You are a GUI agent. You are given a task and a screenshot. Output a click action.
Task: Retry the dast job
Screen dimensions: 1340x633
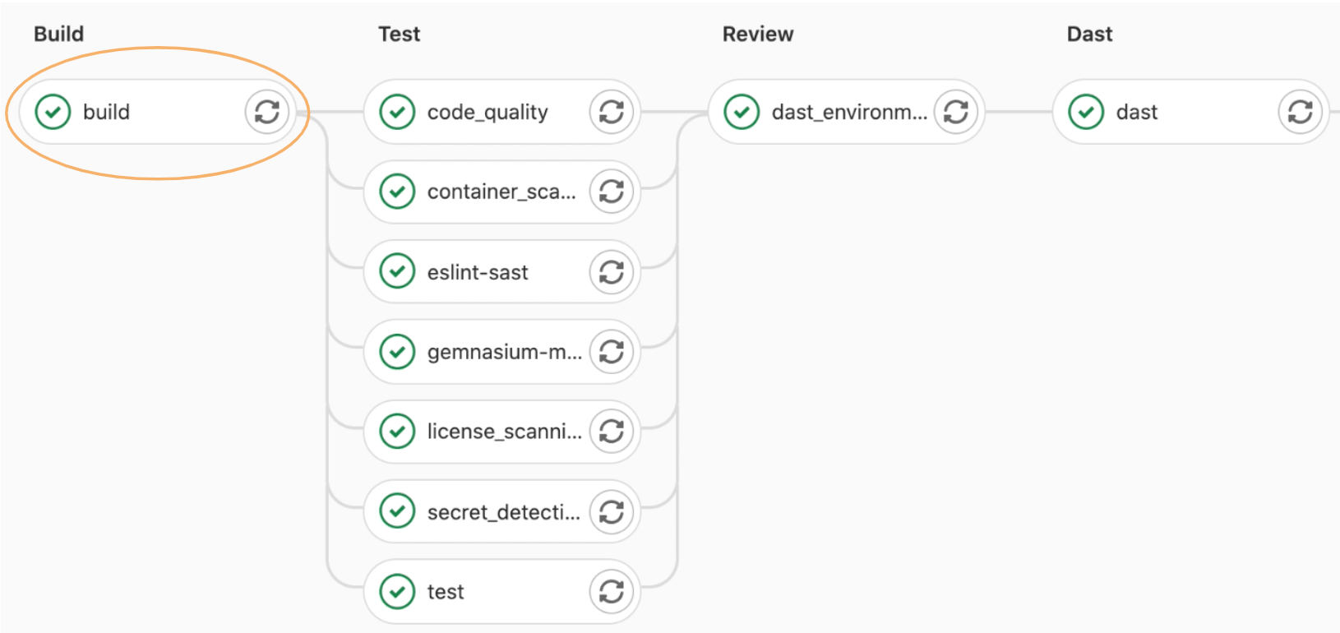(1301, 112)
